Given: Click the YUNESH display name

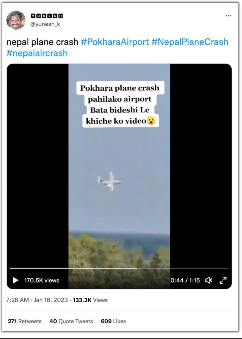Looking at the screenshot, I should 47,16.
